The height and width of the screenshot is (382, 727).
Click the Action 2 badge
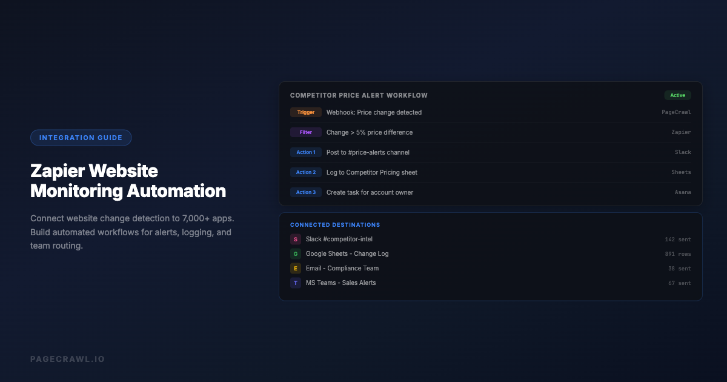coord(306,172)
